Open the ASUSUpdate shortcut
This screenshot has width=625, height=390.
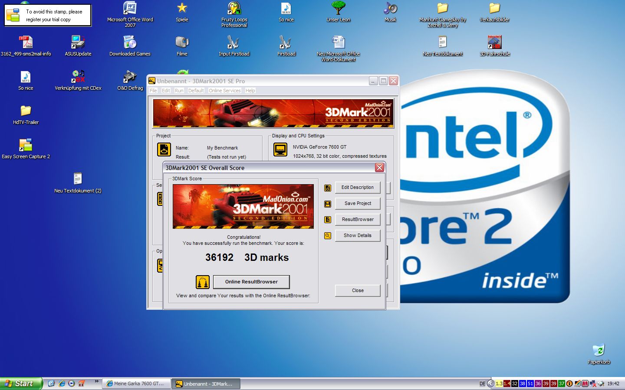[78, 46]
